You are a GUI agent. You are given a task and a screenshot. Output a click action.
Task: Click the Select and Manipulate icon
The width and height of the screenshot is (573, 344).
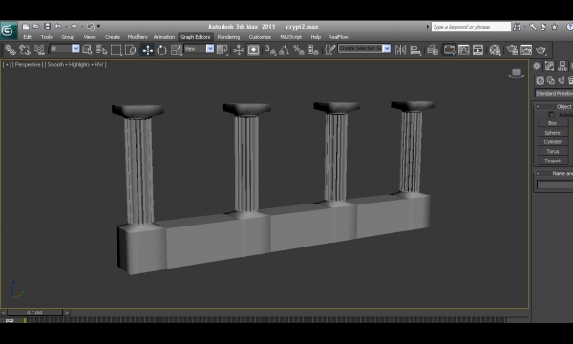coord(239,50)
